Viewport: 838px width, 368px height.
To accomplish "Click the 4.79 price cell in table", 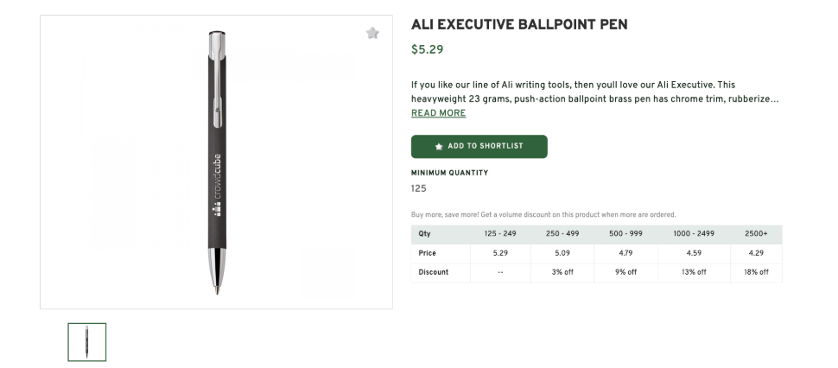I will (626, 253).
